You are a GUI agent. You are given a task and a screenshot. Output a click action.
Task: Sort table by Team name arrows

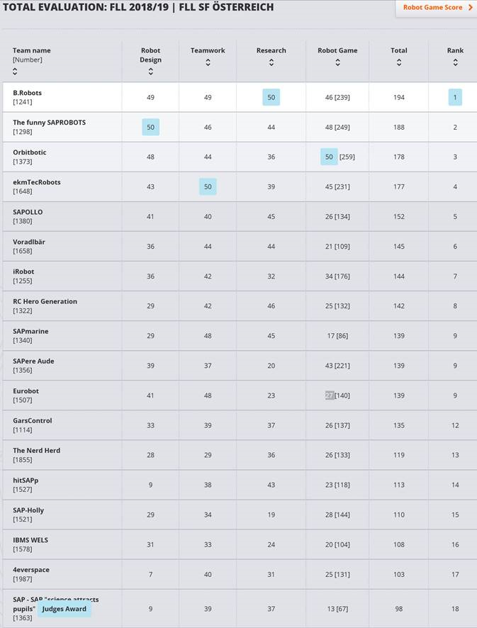coord(15,72)
